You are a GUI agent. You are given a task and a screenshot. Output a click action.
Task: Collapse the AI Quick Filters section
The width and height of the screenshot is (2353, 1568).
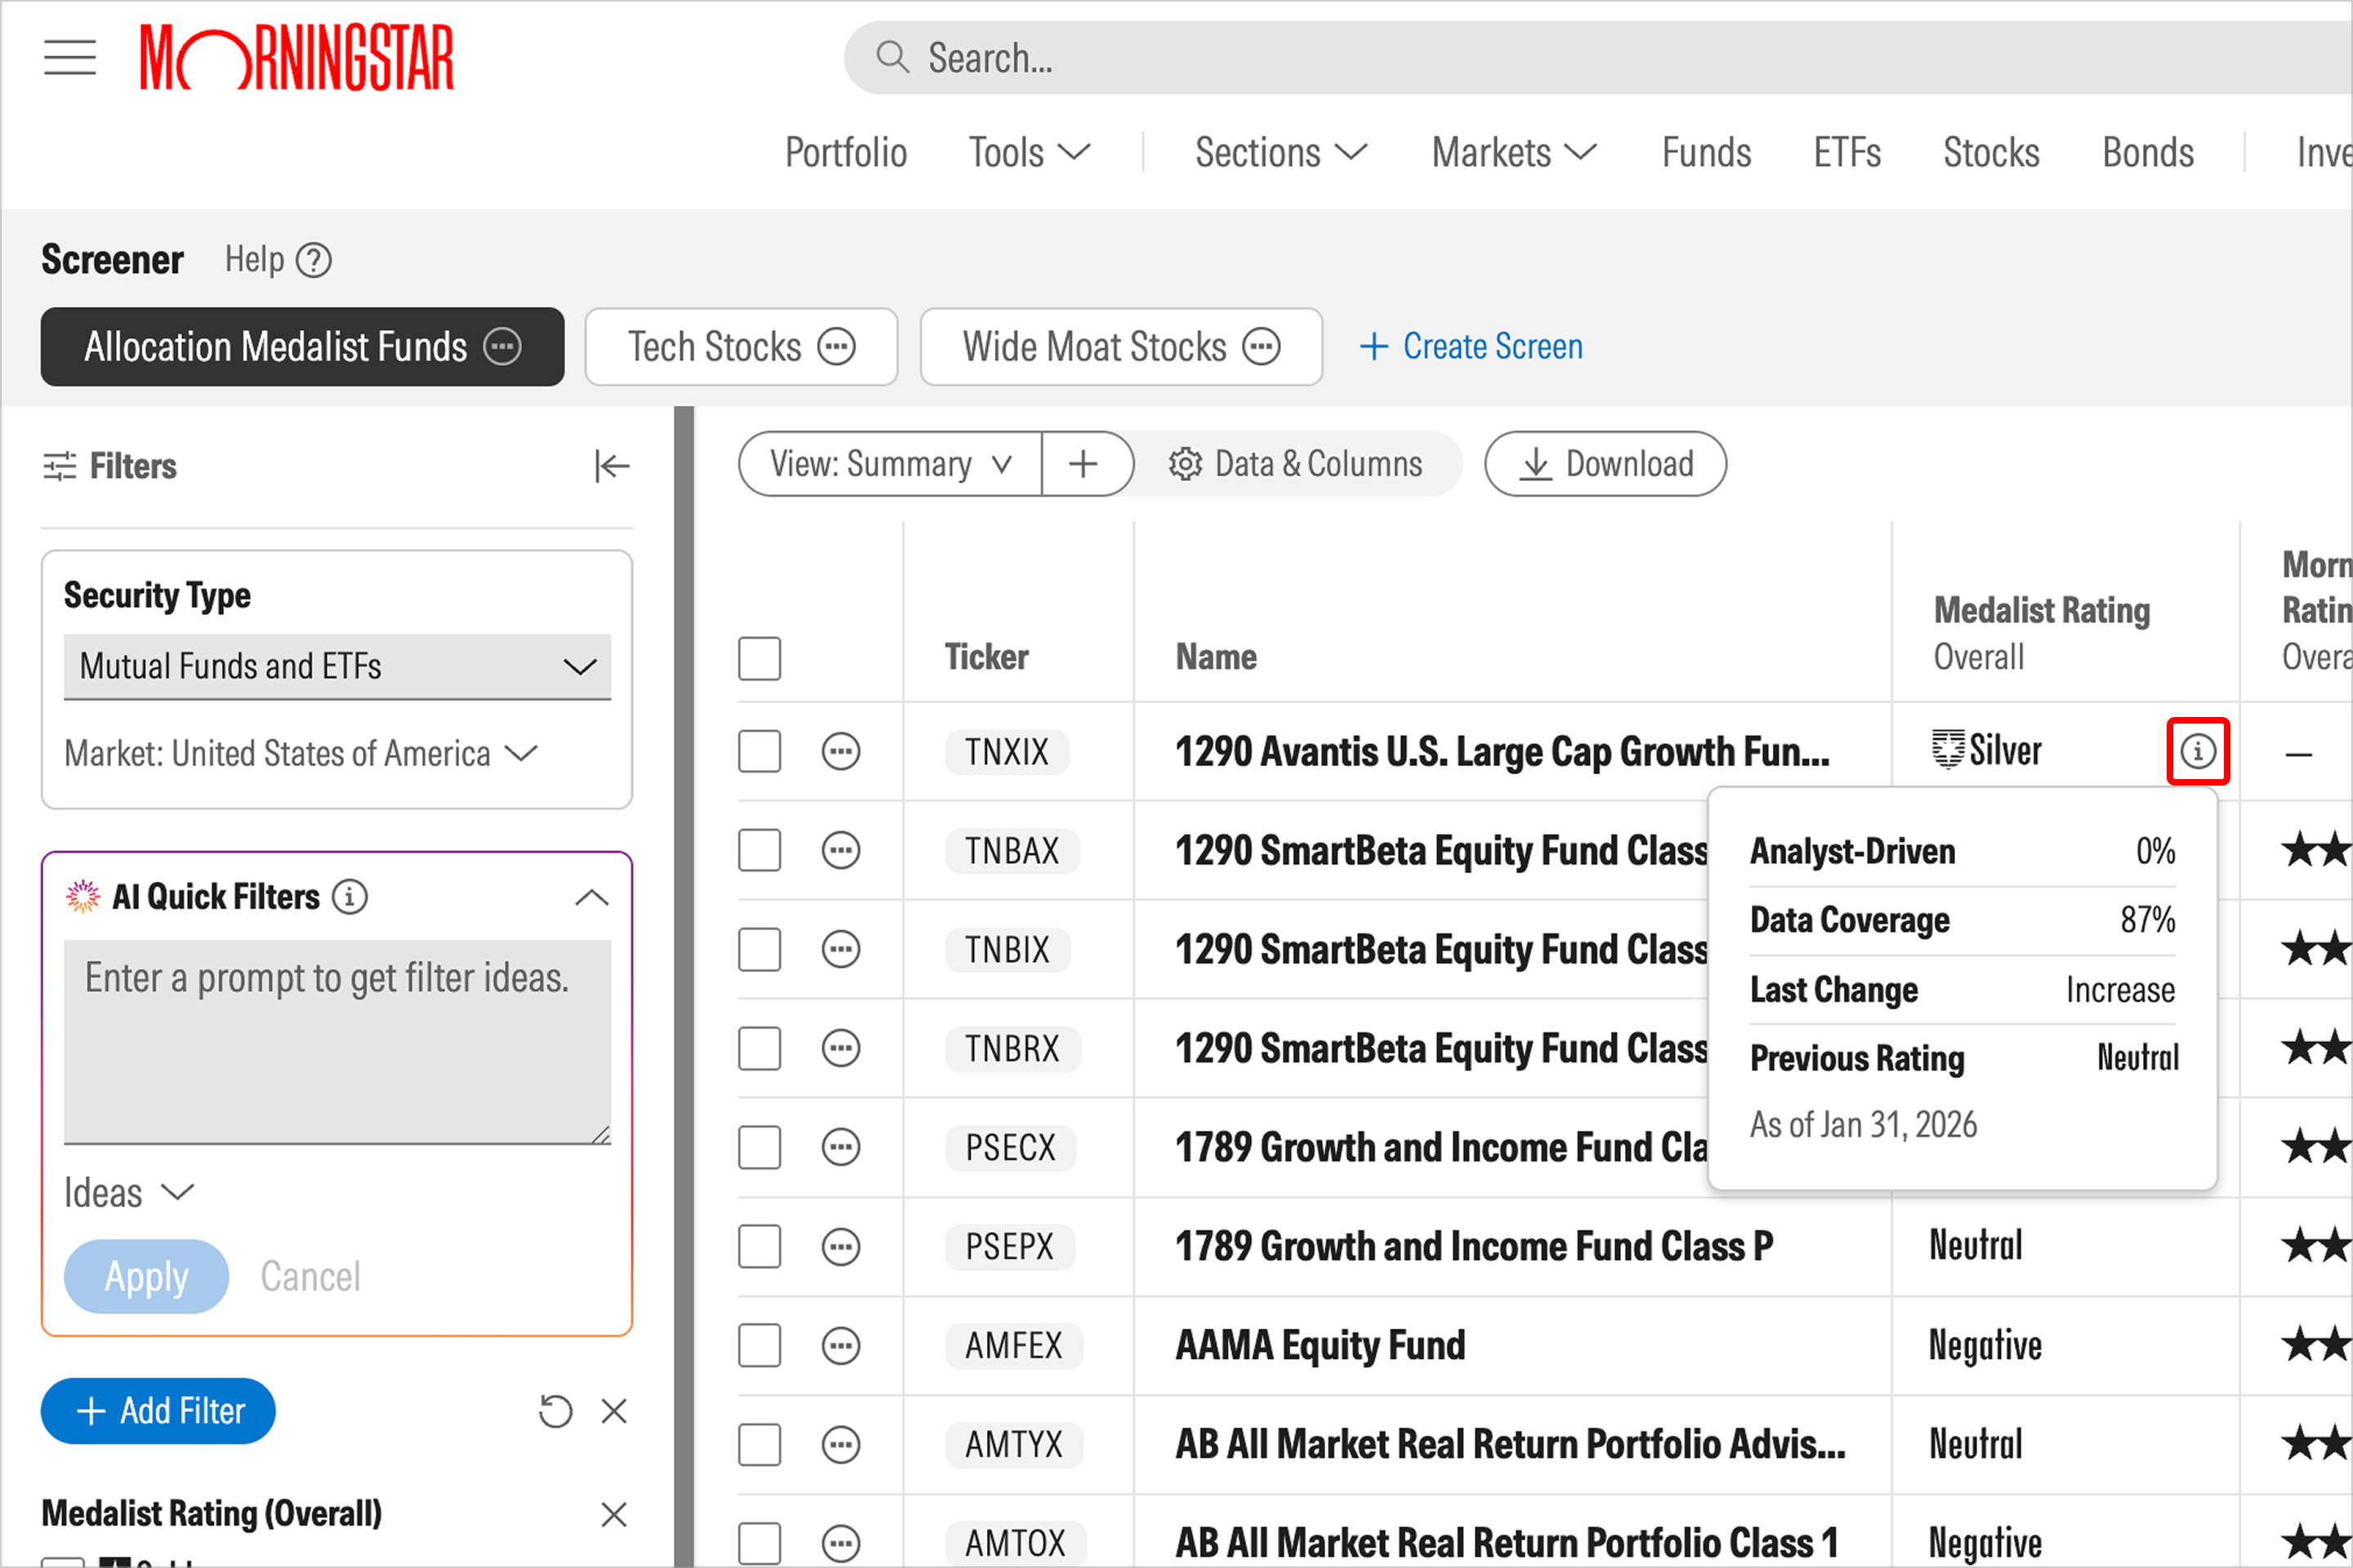click(592, 898)
